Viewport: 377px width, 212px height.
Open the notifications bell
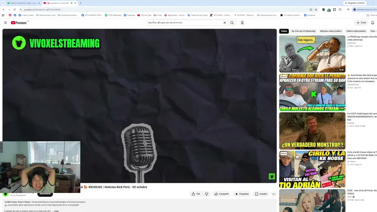[373, 23]
